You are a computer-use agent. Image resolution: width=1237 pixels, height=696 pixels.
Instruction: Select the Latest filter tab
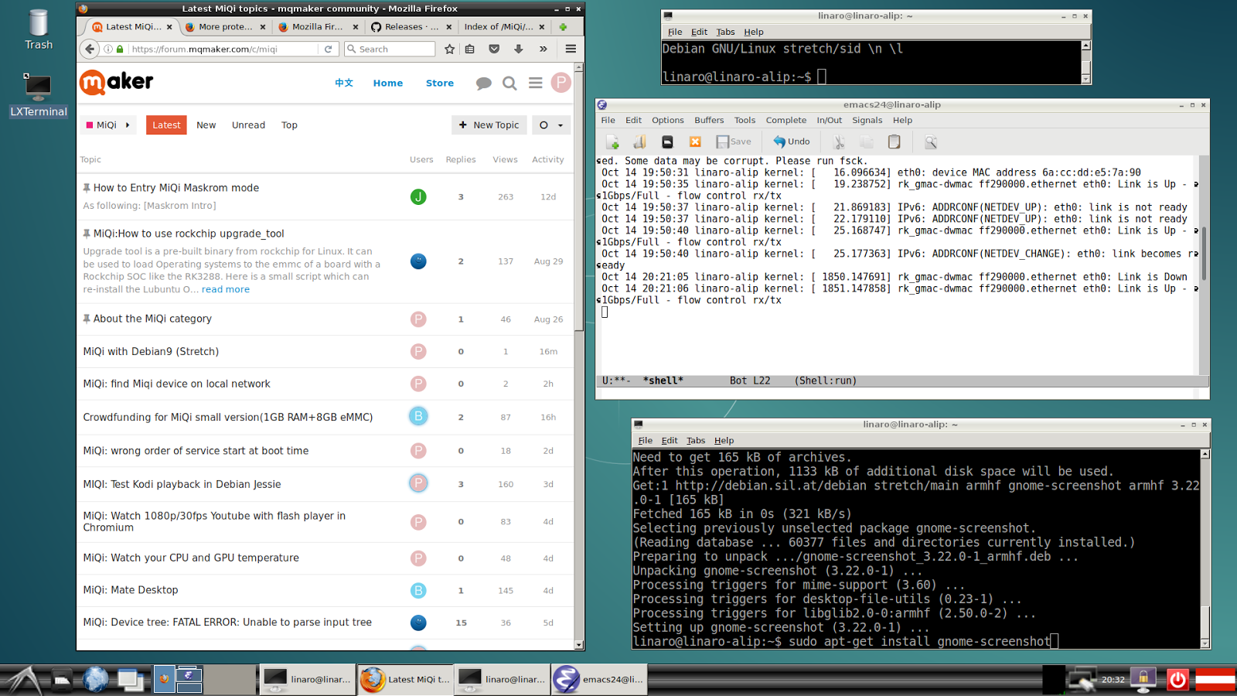point(166,125)
